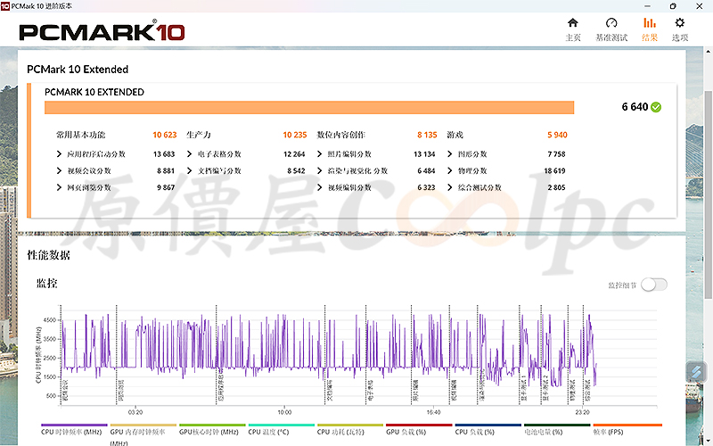Click the vertical scrollbar thumb
Image resolution: width=713 pixels, height=446 pixels.
click(709, 194)
